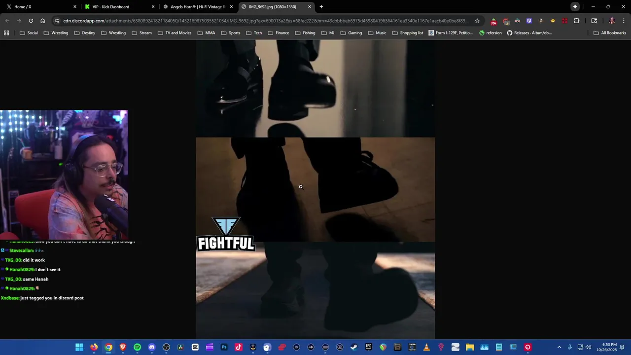Open the Sports bookmarks folder
The image size is (631, 355).
(x=231, y=33)
